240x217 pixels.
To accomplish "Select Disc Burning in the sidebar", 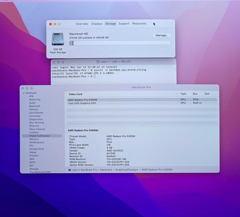I will (x=37, y=122).
